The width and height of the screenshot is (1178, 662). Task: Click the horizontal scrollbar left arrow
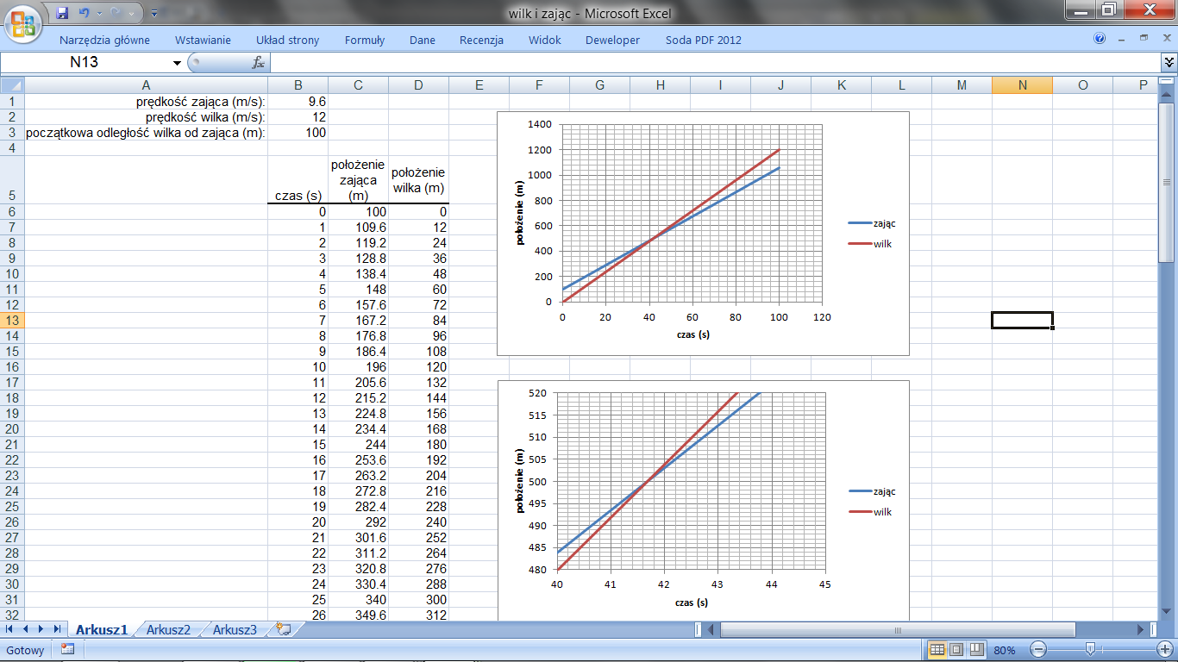(x=711, y=630)
